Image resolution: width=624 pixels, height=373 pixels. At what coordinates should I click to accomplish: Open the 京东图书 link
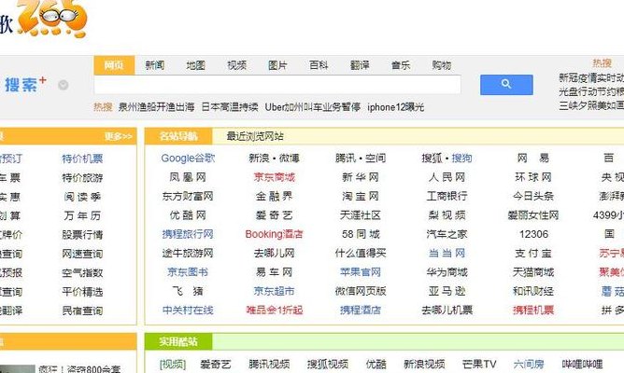click(188, 272)
